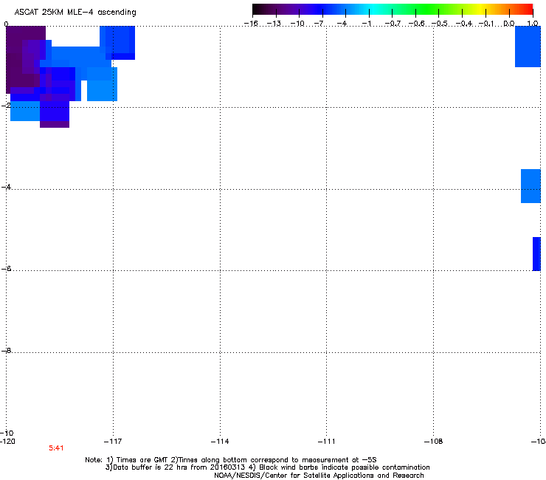This screenshot has height=480, width=546.
Task: Click the latitude axis label '-8'
Action: tap(6, 350)
